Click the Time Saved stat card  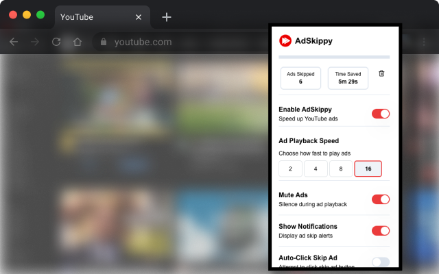point(348,78)
